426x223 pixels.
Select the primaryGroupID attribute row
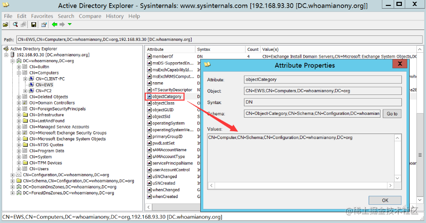167,137
